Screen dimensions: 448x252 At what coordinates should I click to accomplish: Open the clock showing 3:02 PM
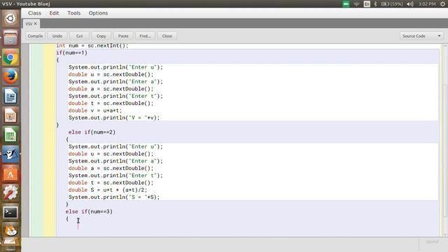coord(427,4)
